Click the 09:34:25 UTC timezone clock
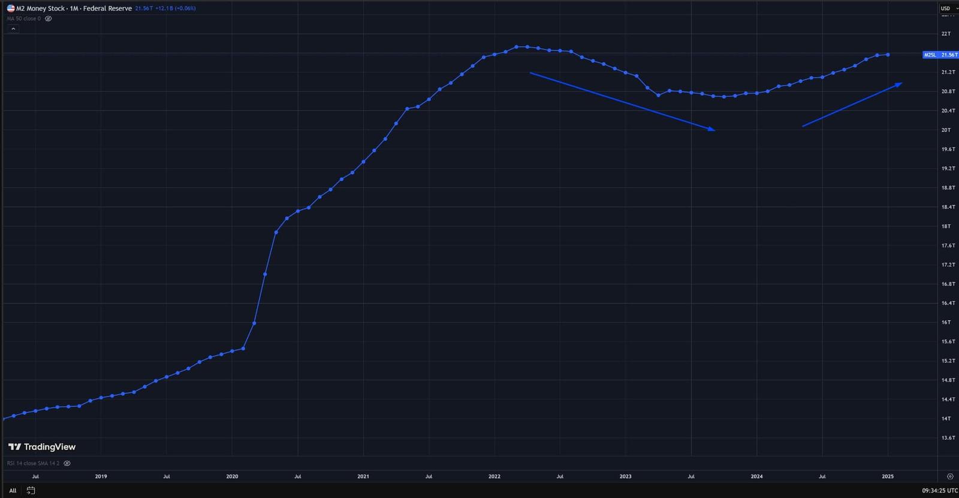Image resolution: width=959 pixels, height=498 pixels. [939, 490]
